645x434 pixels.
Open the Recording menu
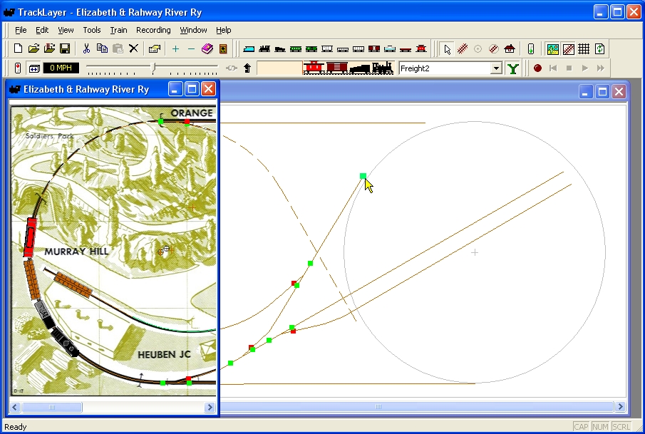[x=153, y=30]
